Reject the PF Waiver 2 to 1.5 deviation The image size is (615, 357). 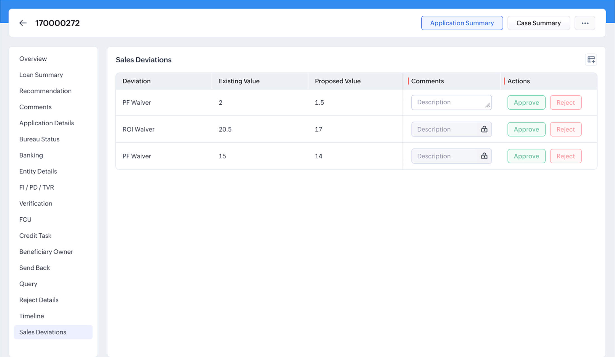(566, 102)
